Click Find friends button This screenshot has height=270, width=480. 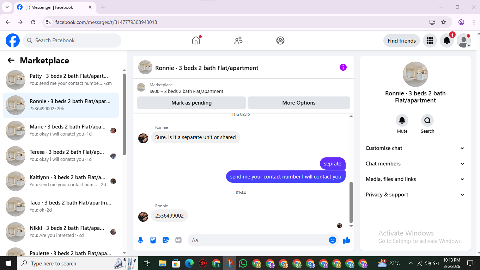pos(402,40)
